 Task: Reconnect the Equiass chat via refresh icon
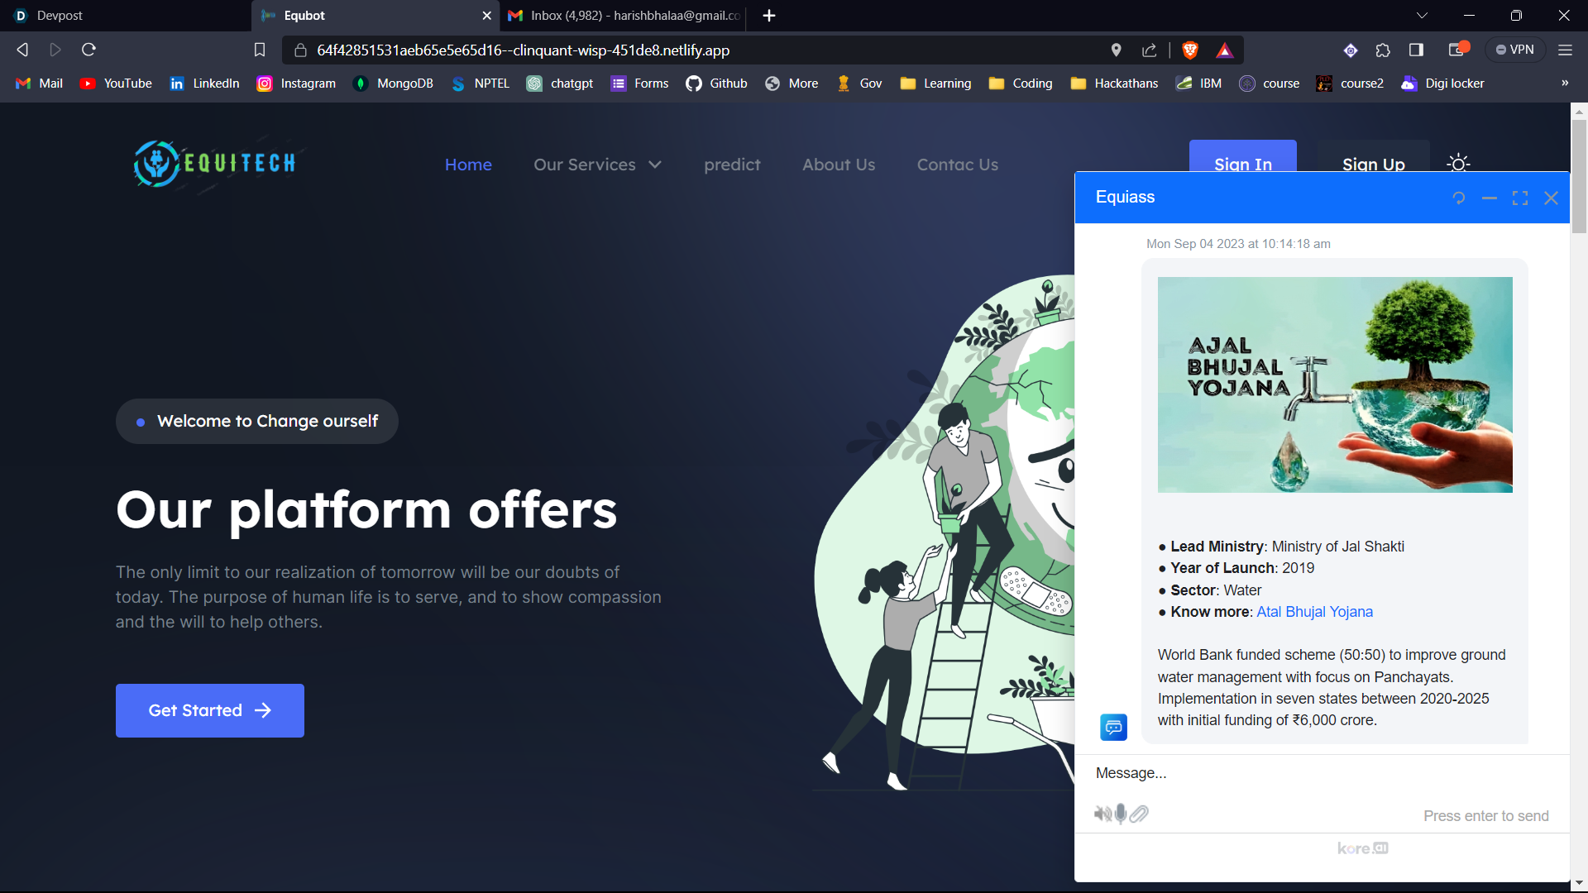[1459, 198]
